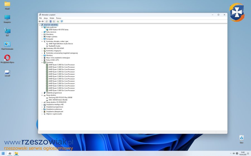Image resolution: width=251 pixels, height=156 pixels.
Task: Open the Widok menu
Action: [52, 18]
